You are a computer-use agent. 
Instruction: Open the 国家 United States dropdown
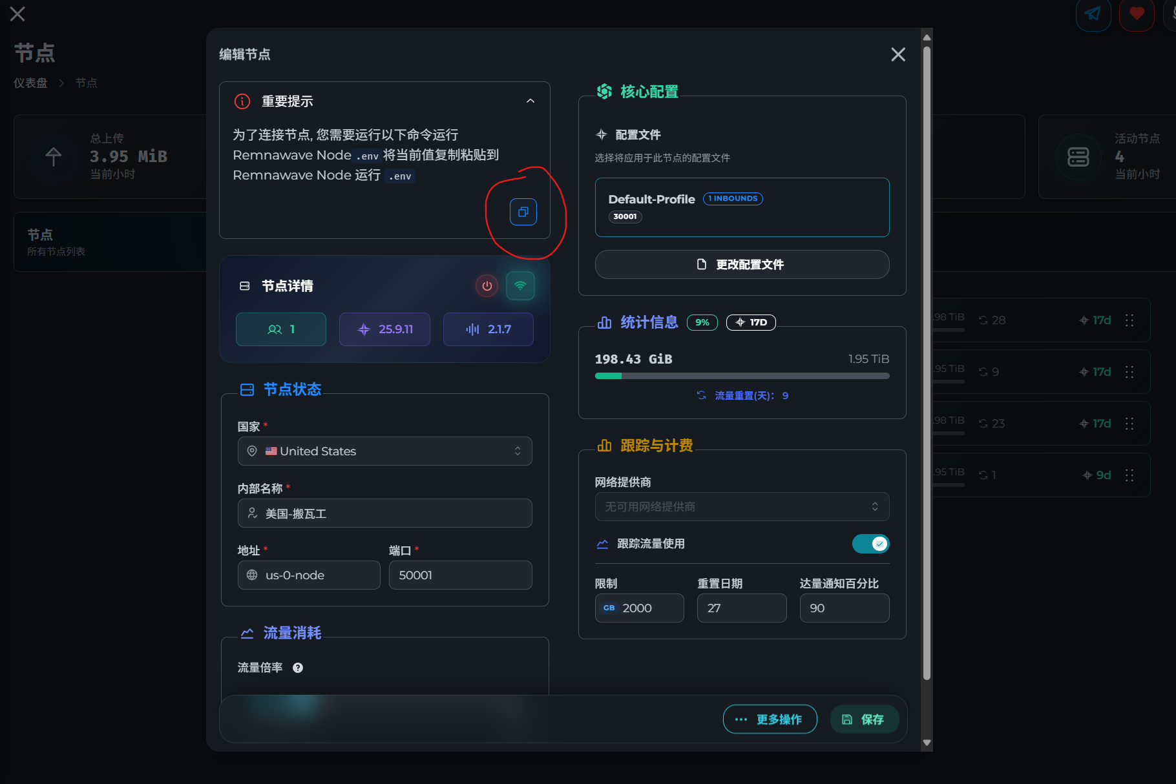pyautogui.click(x=384, y=451)
